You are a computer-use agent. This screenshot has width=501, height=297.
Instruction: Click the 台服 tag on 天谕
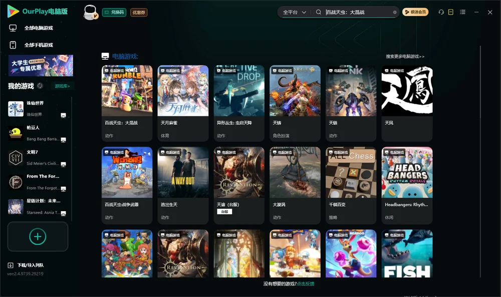point(224,212)
